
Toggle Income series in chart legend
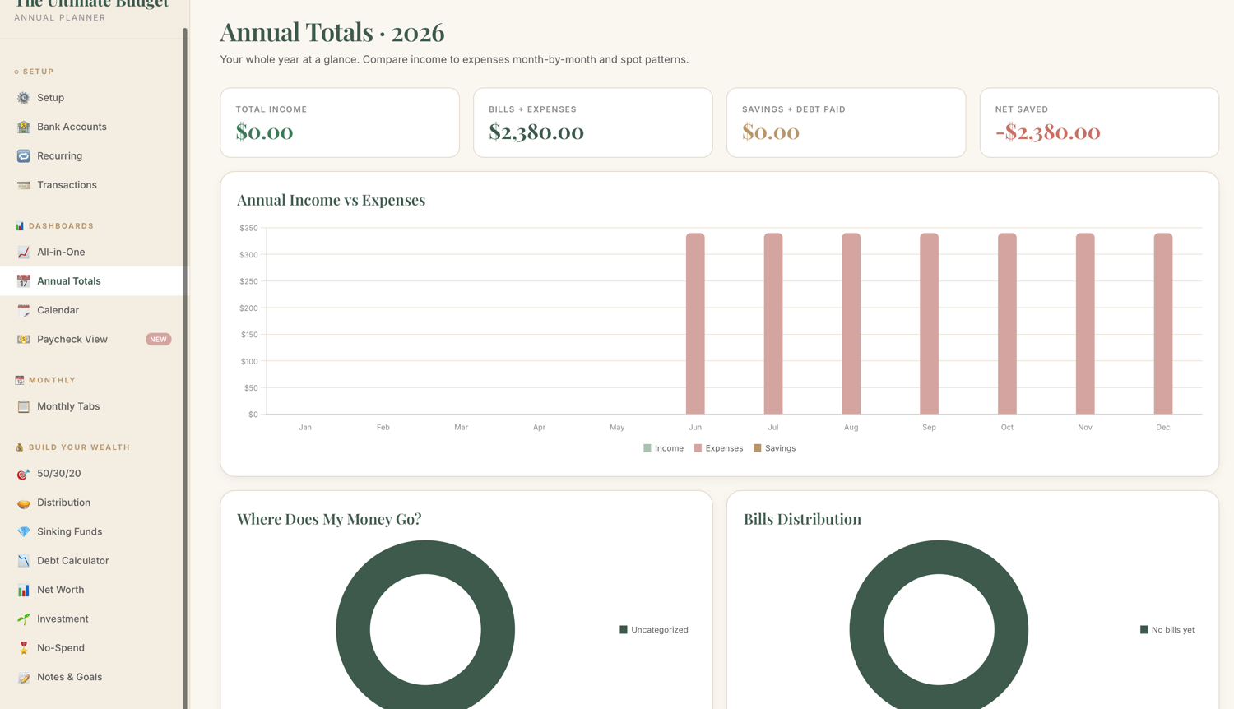663,448
